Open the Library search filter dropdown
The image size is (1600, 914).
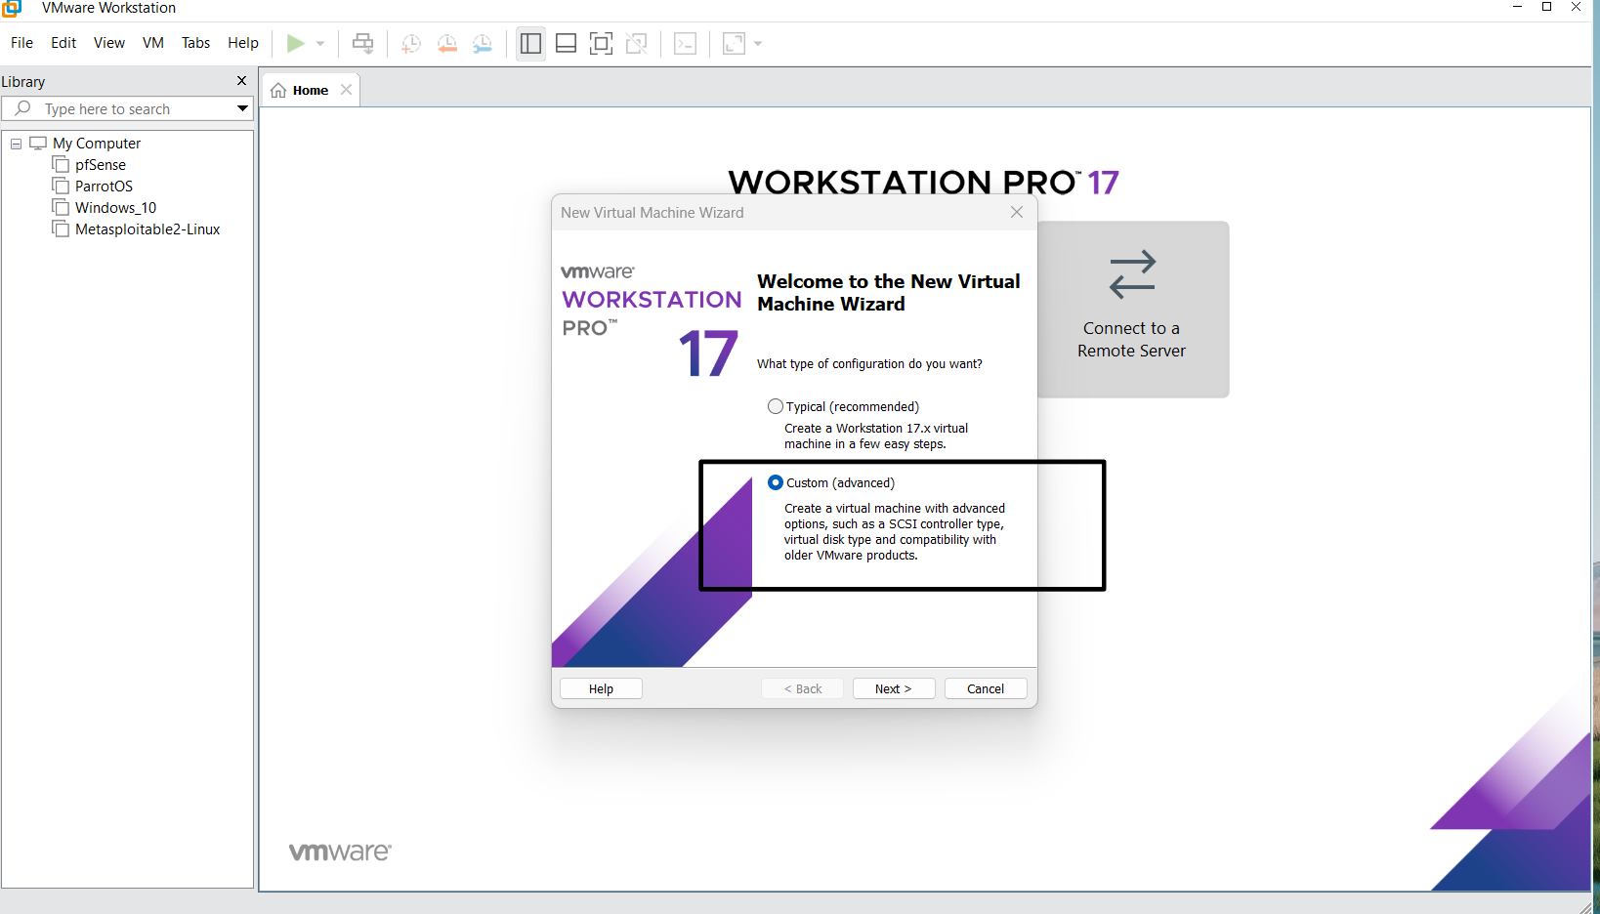click(242, 108)
